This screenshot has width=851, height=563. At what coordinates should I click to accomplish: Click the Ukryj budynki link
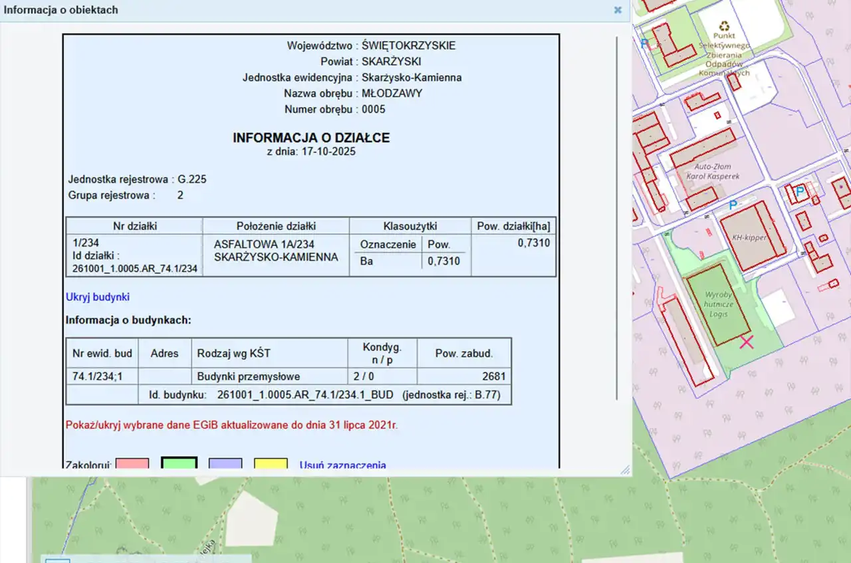coord(98,297)
